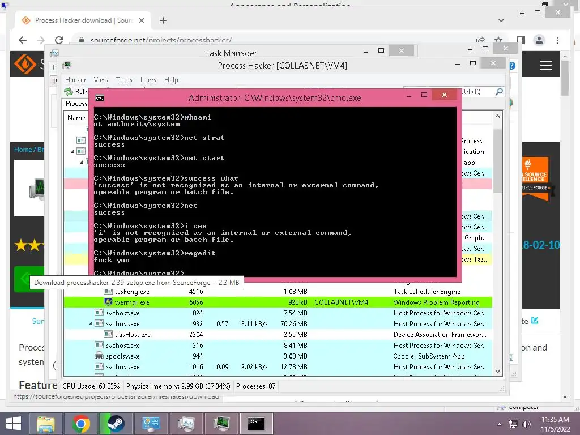Image resolution: width=580 pixels, height=435 pixels.
Task: Click the Home breadcrumb link on SourceForge
Action: click(23, 150)
